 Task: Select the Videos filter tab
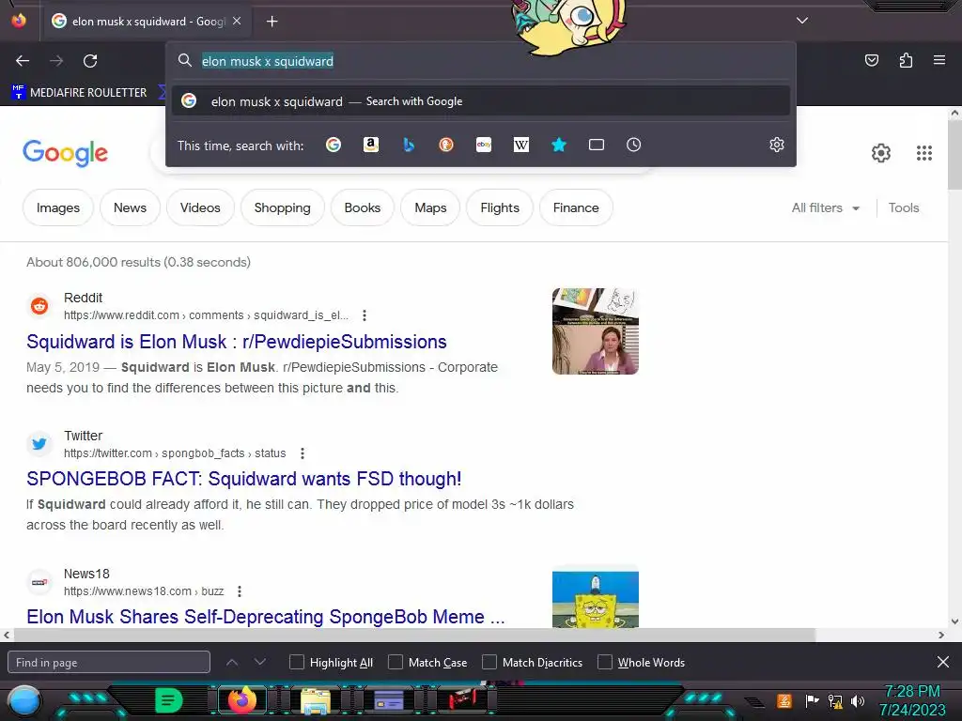click(x=200, y=207)
